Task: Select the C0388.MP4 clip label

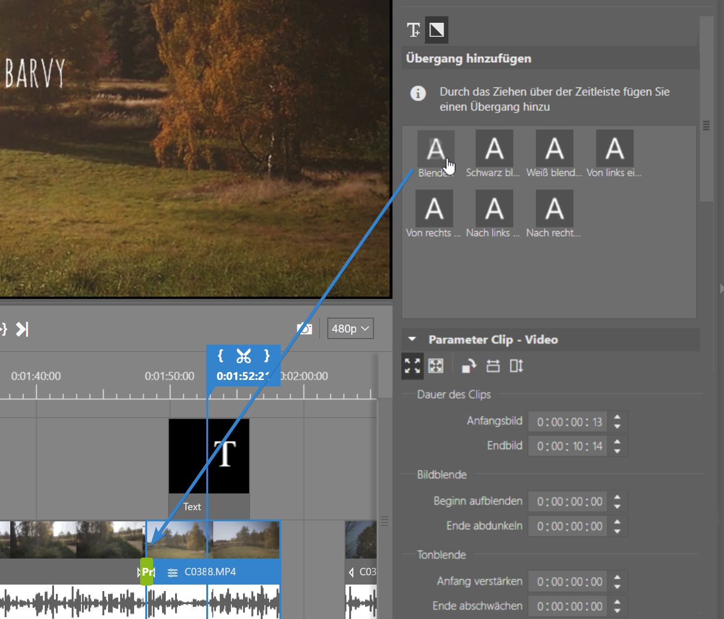Action: pyautogui.click(x=210, y=572)
